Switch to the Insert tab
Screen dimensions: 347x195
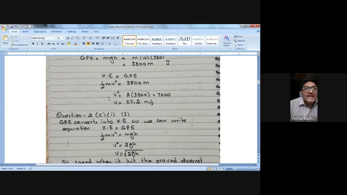(x=25, y=32)
